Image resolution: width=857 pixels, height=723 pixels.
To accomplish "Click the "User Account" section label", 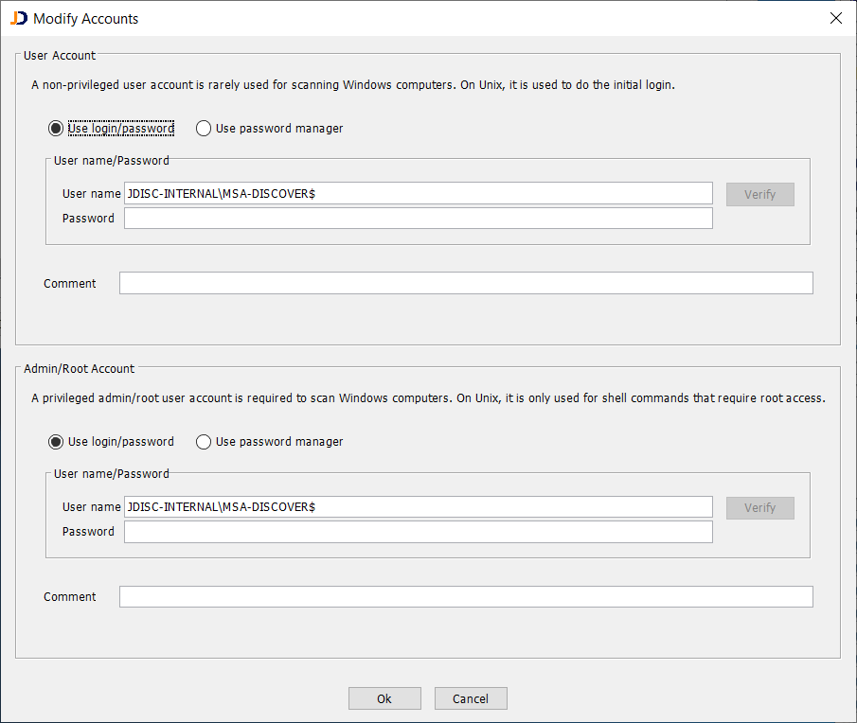I will [x=59, y=55].
